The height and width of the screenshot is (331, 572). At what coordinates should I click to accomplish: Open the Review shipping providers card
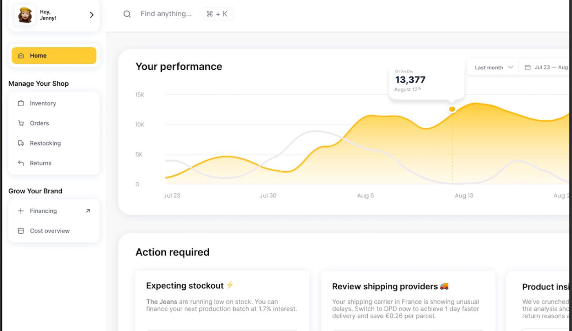pos(408,300)
